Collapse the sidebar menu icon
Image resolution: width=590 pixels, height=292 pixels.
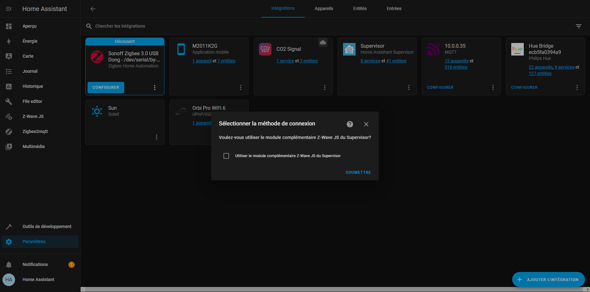click(9, 9)
